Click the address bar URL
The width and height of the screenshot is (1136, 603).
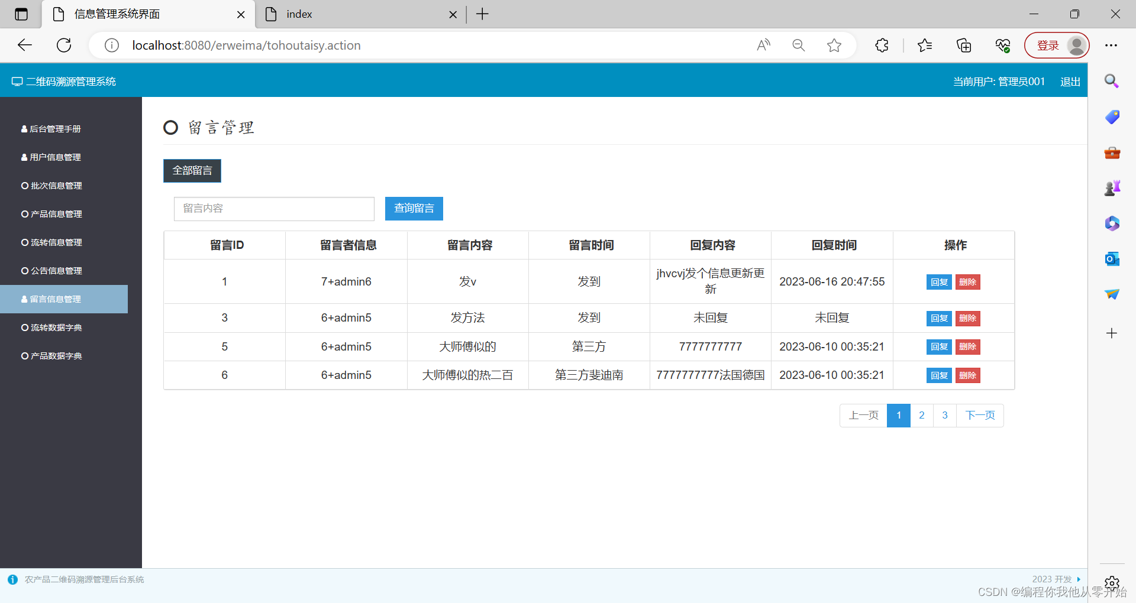coord(246,46)
